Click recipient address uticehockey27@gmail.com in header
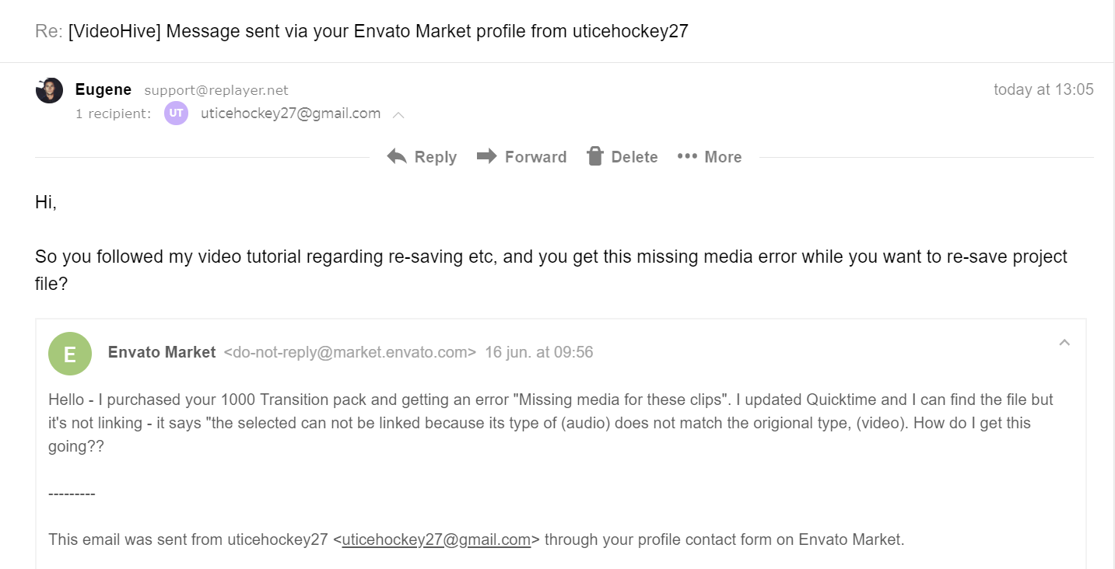This screenshot has width=1115, height=569. 290,113
